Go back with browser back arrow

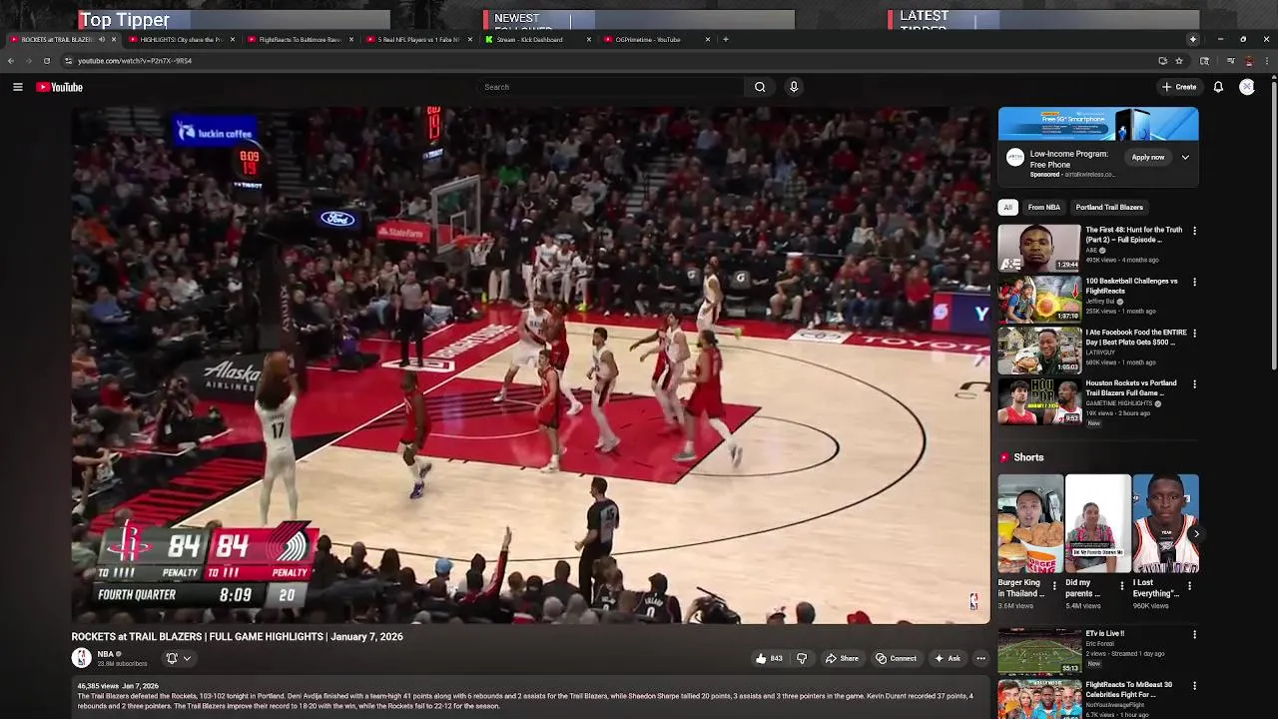pyautogui.click(x=10, y=61)
